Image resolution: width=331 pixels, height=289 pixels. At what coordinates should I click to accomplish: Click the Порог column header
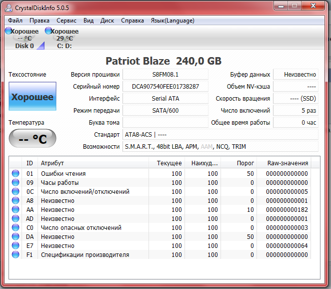point(239,163)
